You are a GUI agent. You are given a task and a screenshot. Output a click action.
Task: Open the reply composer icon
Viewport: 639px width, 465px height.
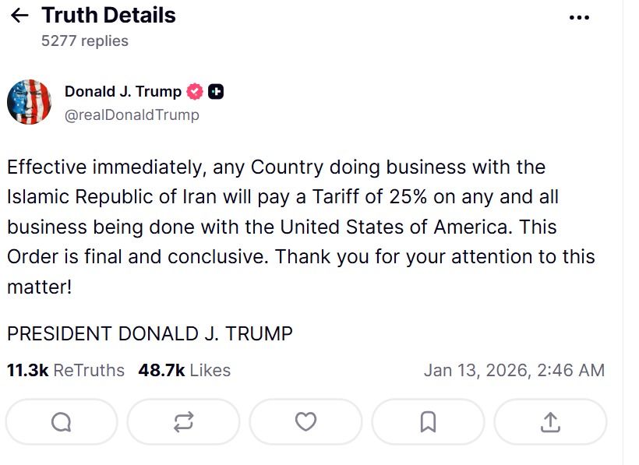pos(61,422)
